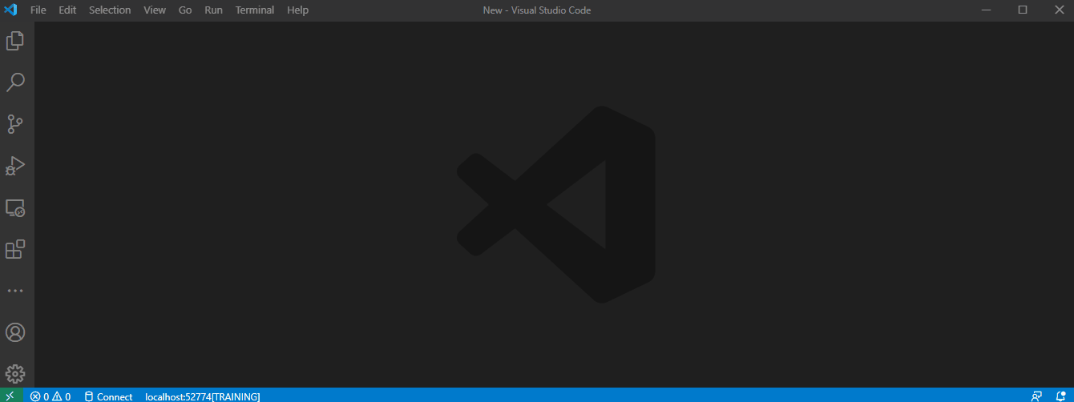The image size is (1074, 402).
Task: Click the VS Code logo in title bar
Action: pyautogui.click(x=11, y=10)
